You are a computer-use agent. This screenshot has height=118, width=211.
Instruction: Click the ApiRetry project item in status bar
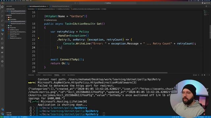[x=24, y=117]
